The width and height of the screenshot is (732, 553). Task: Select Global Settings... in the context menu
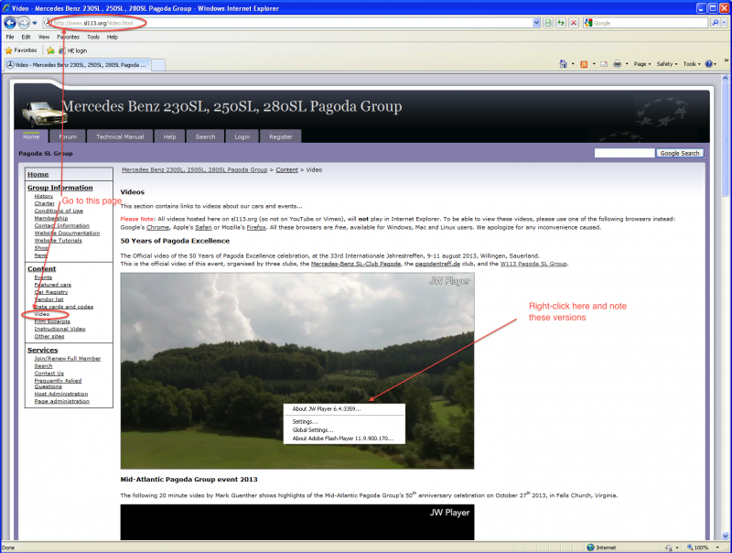tap(344, 430)
